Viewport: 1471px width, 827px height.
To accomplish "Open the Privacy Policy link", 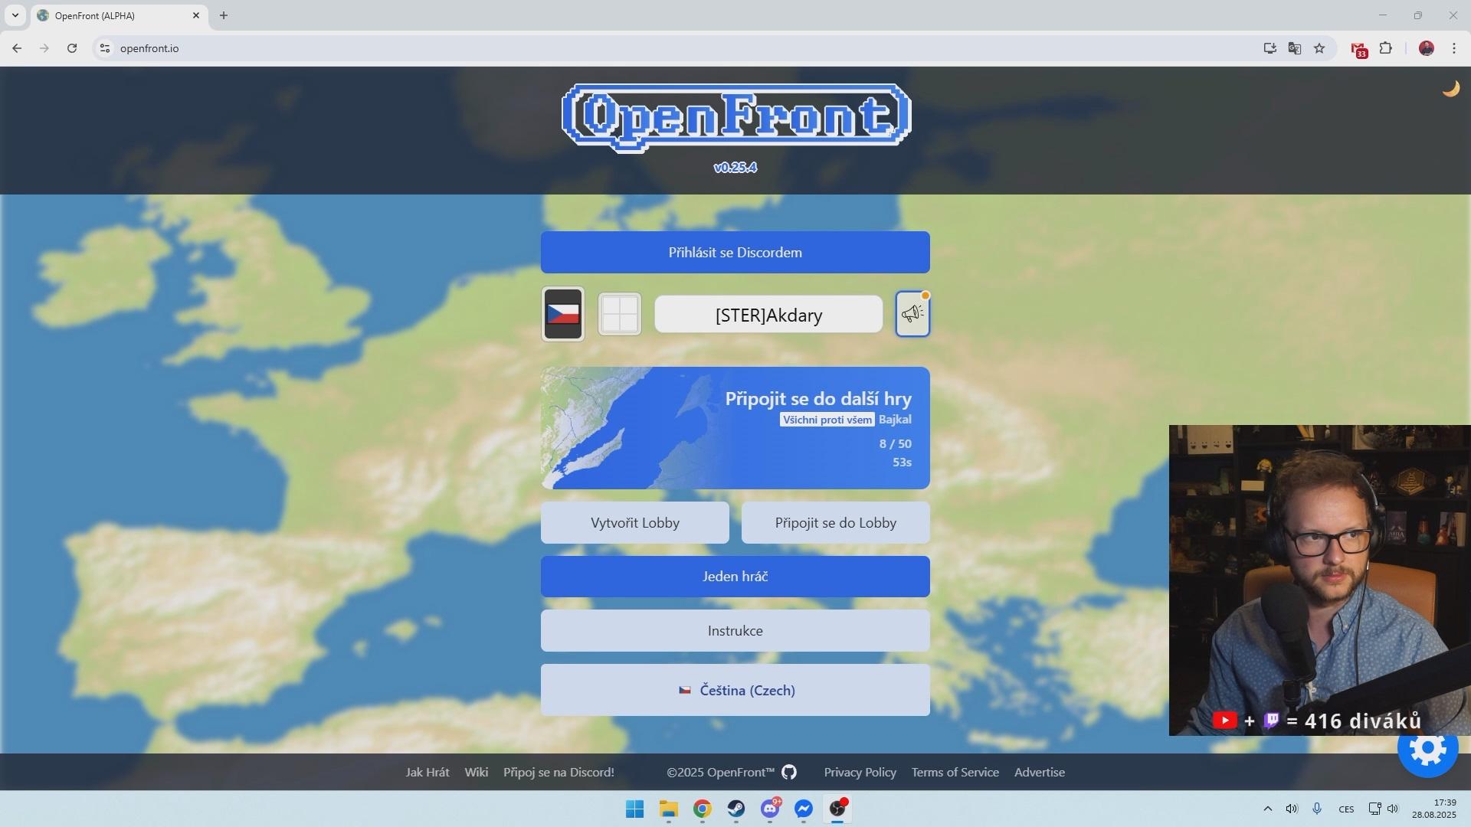I will point(860,772).
